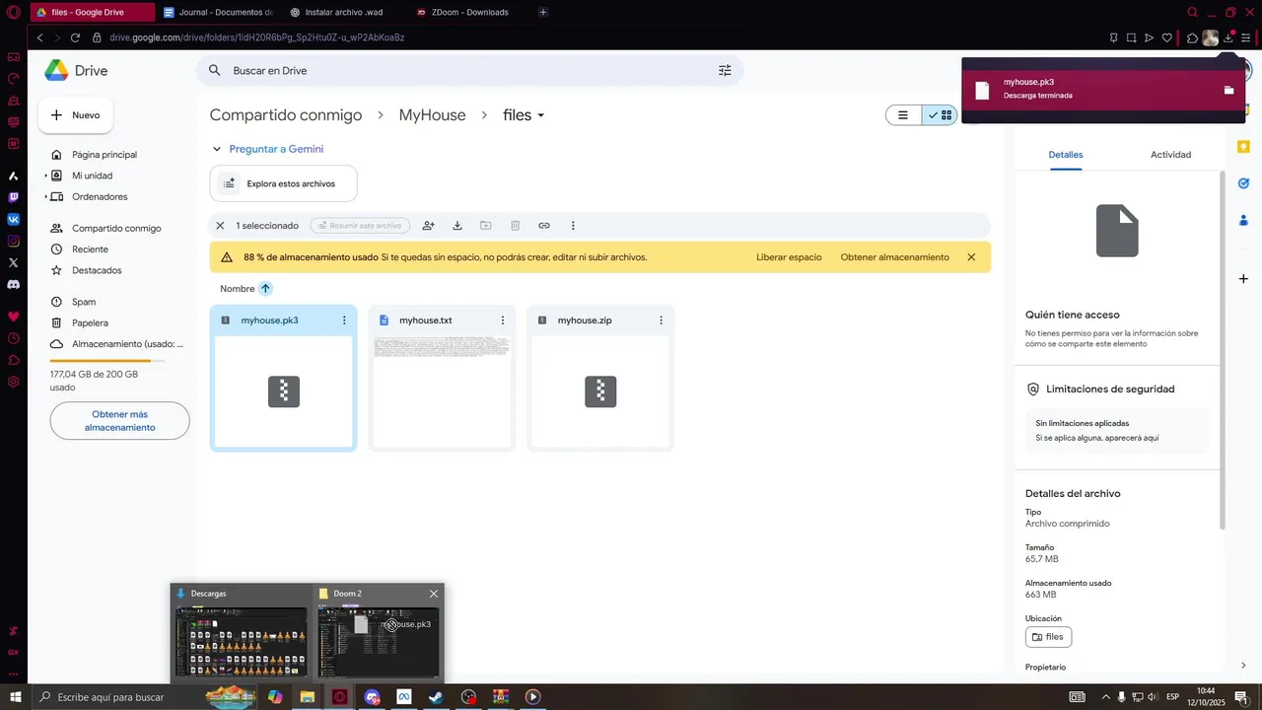This screenshot has height=710, width=1262.
Task: Switch to ZDoom Downloads browser tab
Action: (469, 12)
